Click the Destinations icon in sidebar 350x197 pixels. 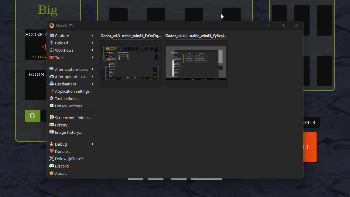tap(52, 84)
